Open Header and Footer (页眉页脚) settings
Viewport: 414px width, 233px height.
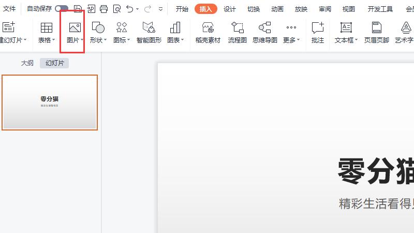(376, 32)
